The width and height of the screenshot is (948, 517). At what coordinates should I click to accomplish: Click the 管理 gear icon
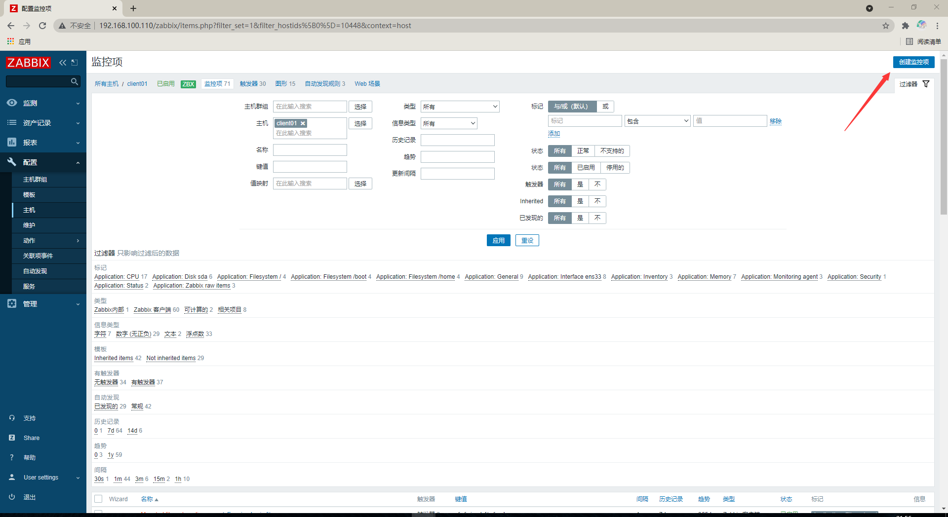coord(12,303)
